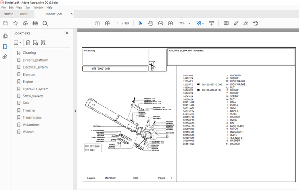Open the Window menu
The height and width of the screenshot is (190, 299).
pos(38,7)
